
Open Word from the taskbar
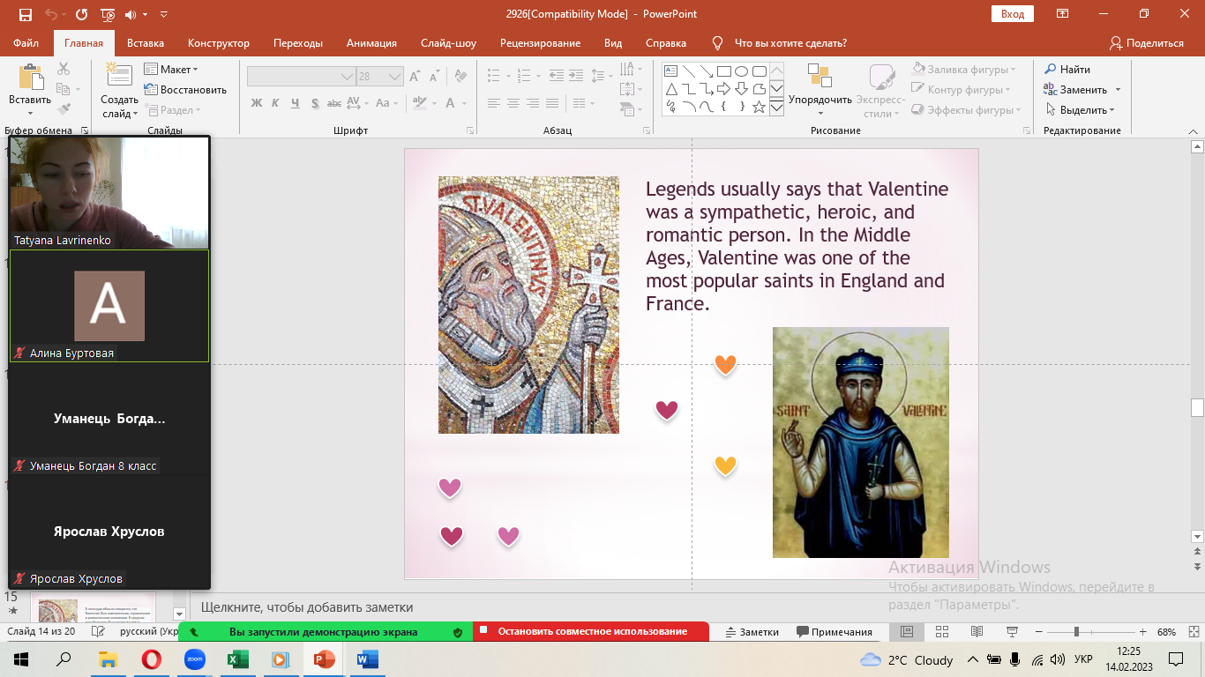pos(367,659)
